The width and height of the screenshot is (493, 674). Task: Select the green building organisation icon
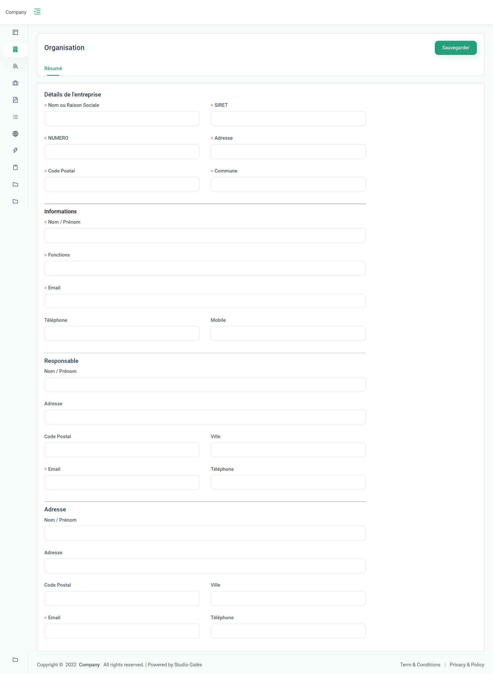point(15,49)
